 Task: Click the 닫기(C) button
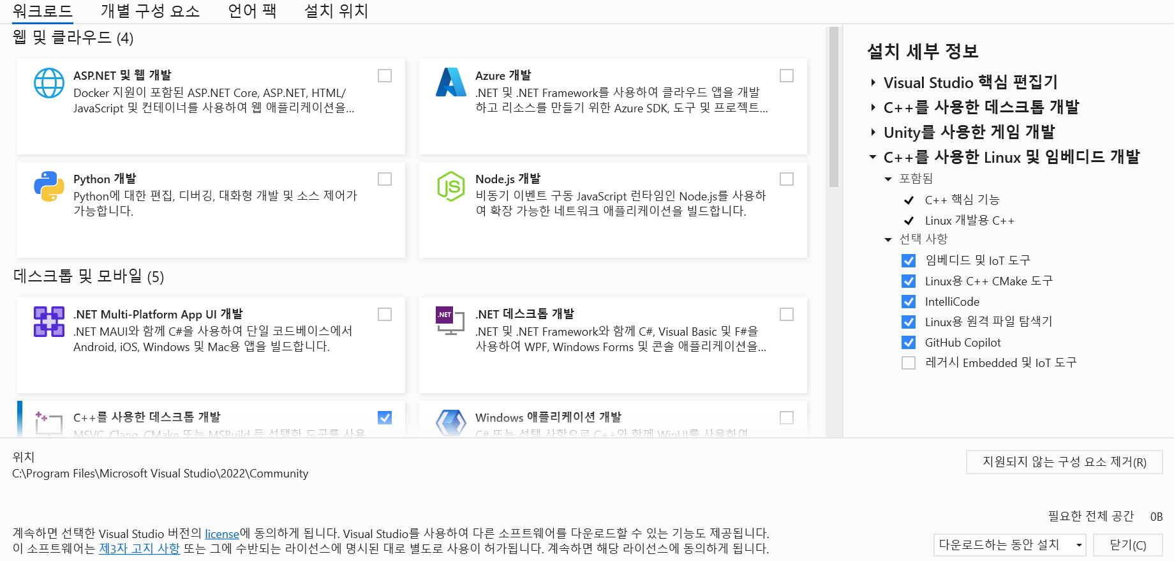1127,545
